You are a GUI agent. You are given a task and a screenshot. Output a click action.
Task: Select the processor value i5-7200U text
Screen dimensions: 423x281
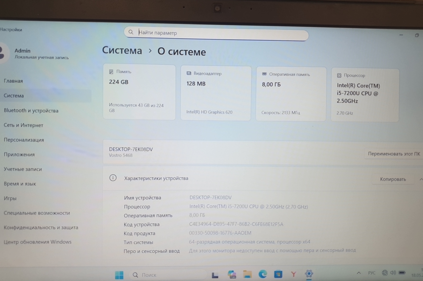[x=248, y=207]
